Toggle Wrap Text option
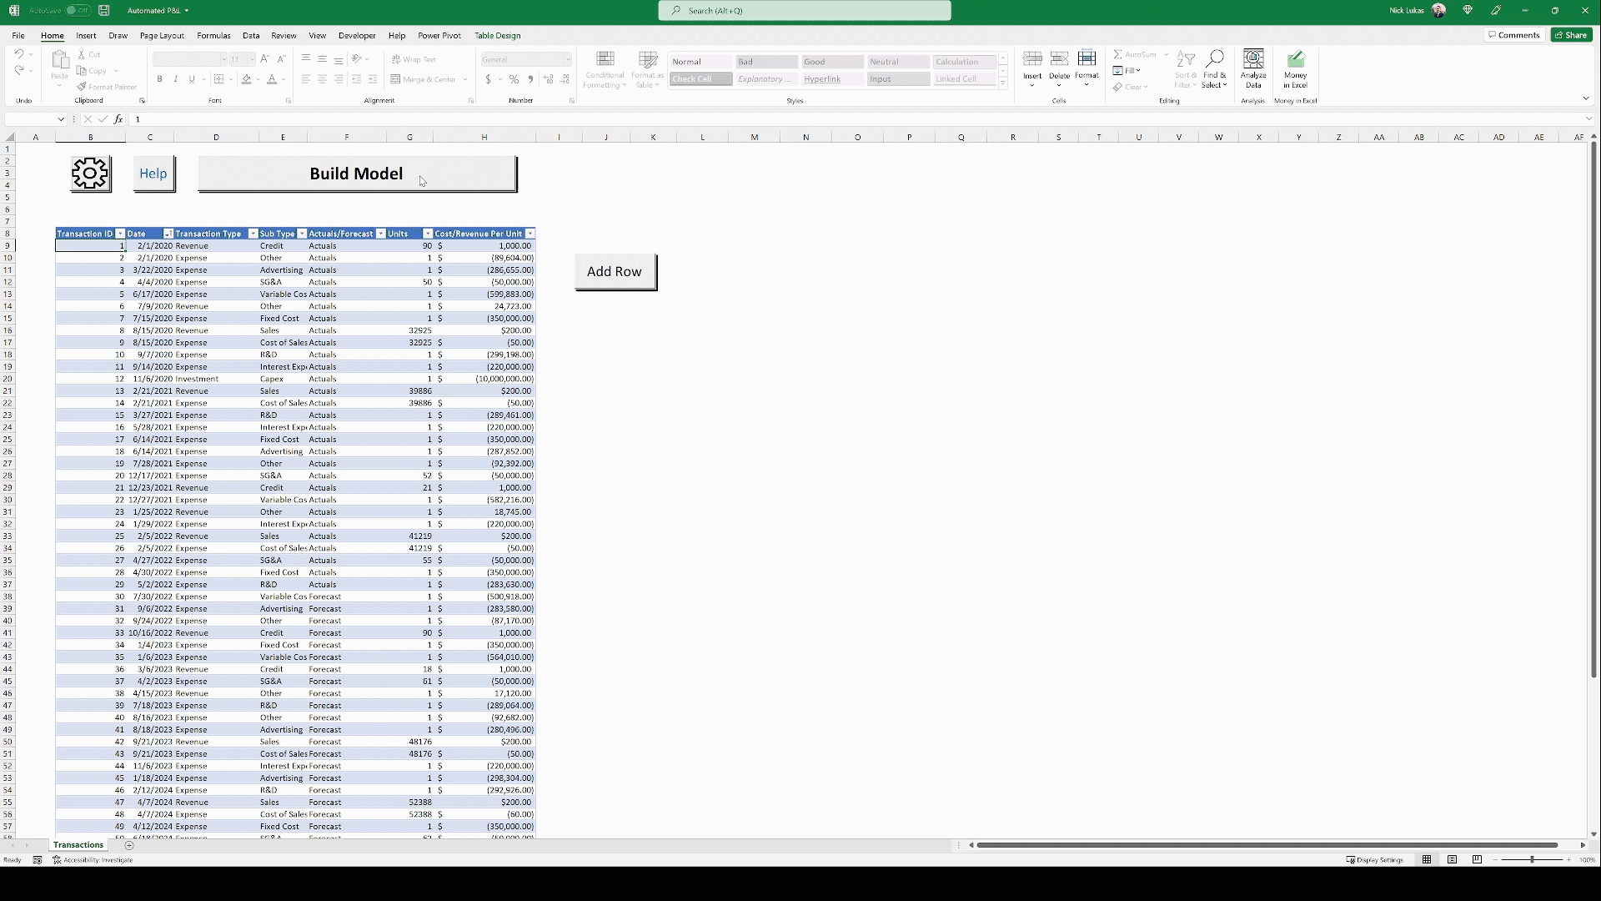Image resolution: width=1601 pixels, height=901 pixels. pyautogui.click(x=414, y=59)
